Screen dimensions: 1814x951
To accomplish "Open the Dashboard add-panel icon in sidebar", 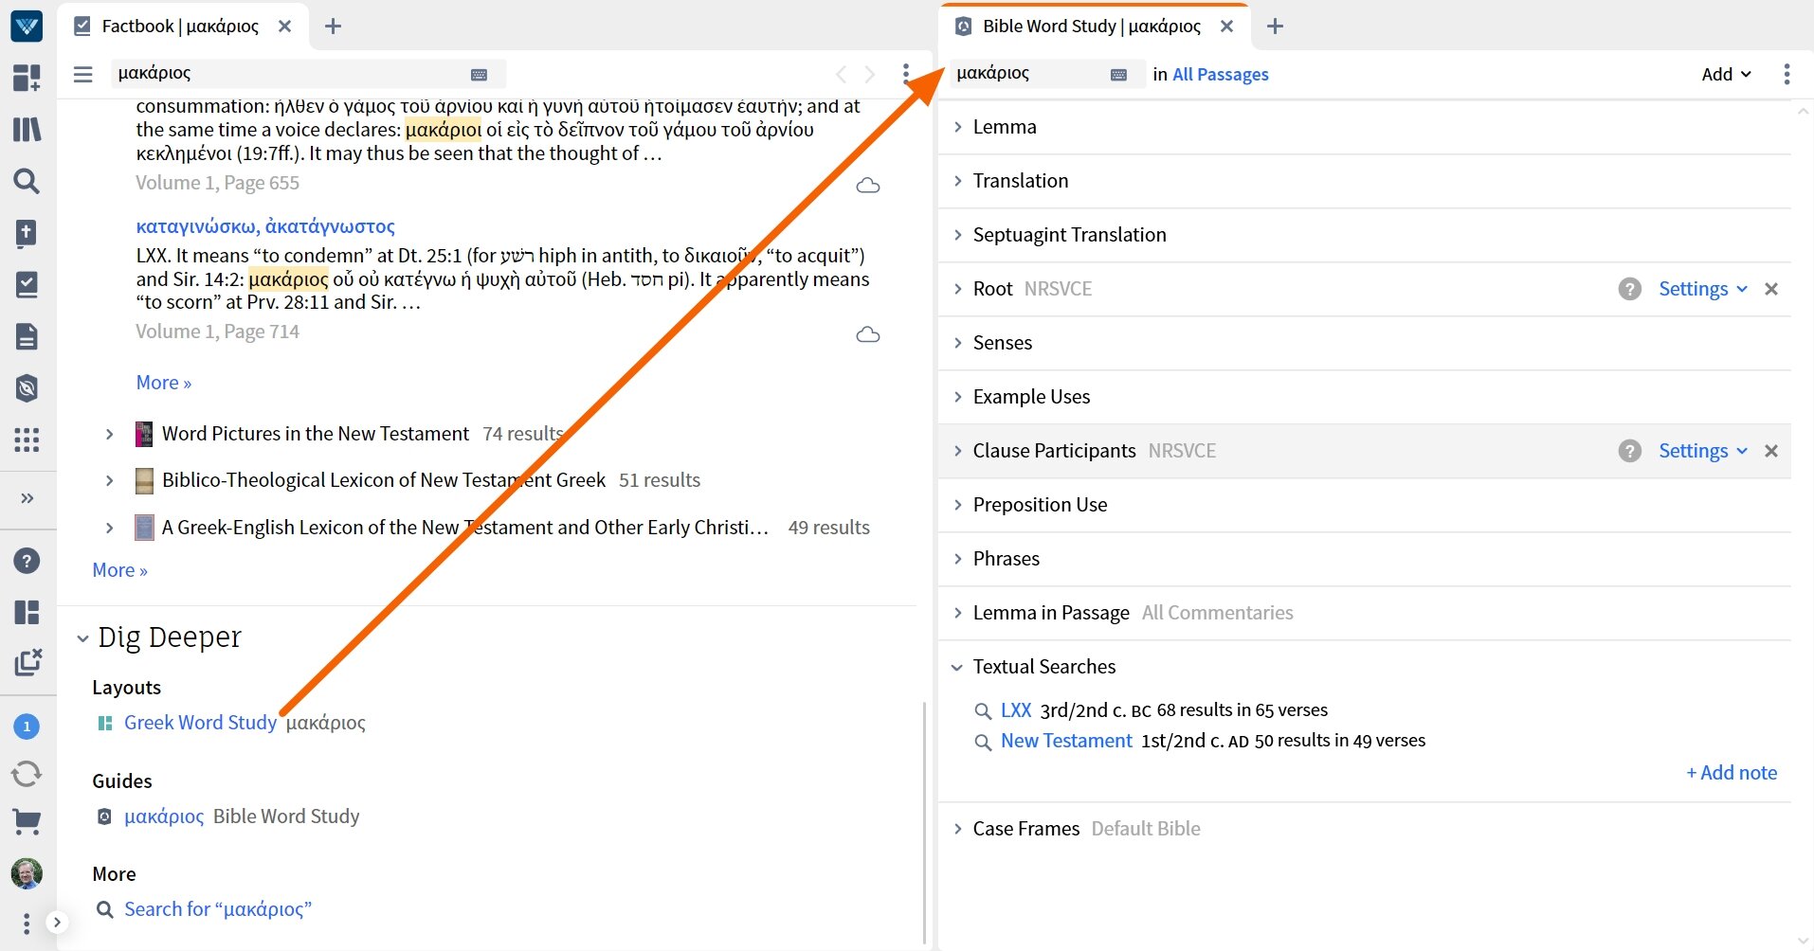I will (27, 78).
